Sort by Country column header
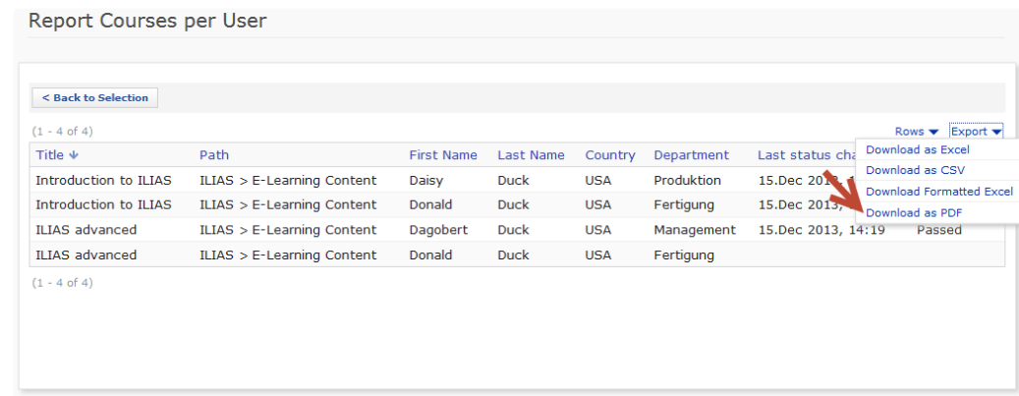The height and width of the screenshot is (396, 1019). point(610,155)
